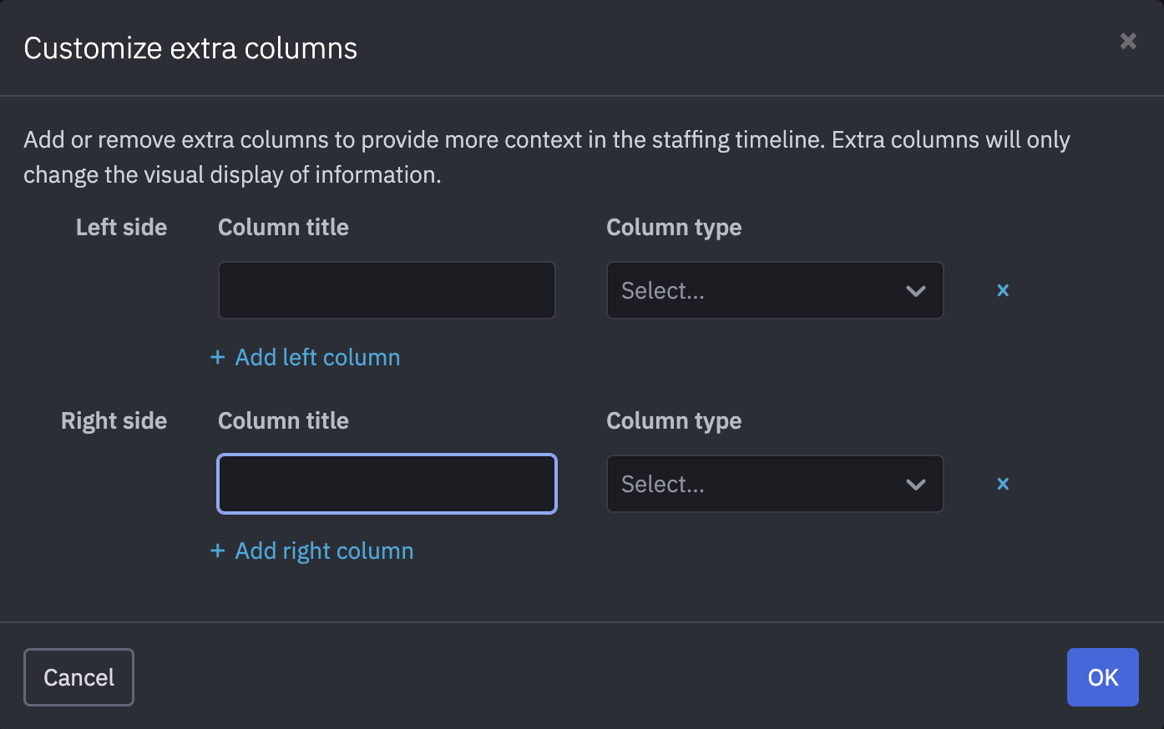Focus the left side Column title field
1164x729 pixels.
387,290
